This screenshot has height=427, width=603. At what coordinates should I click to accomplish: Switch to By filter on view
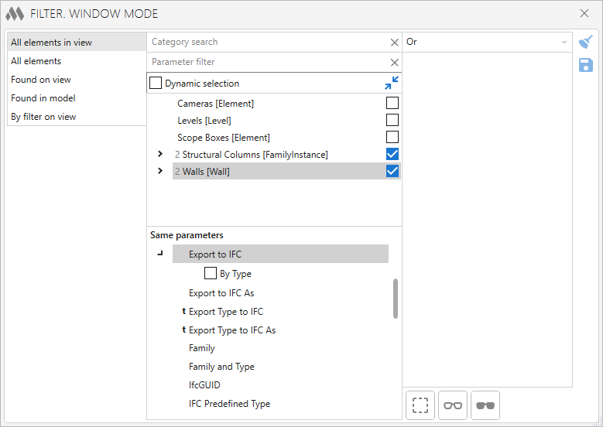[x=43, y=117]
